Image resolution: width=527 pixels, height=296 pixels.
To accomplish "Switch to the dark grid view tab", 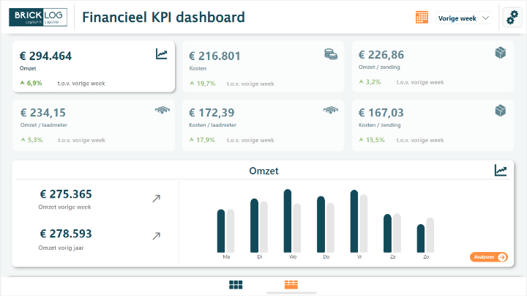I will tap(236, 284).
